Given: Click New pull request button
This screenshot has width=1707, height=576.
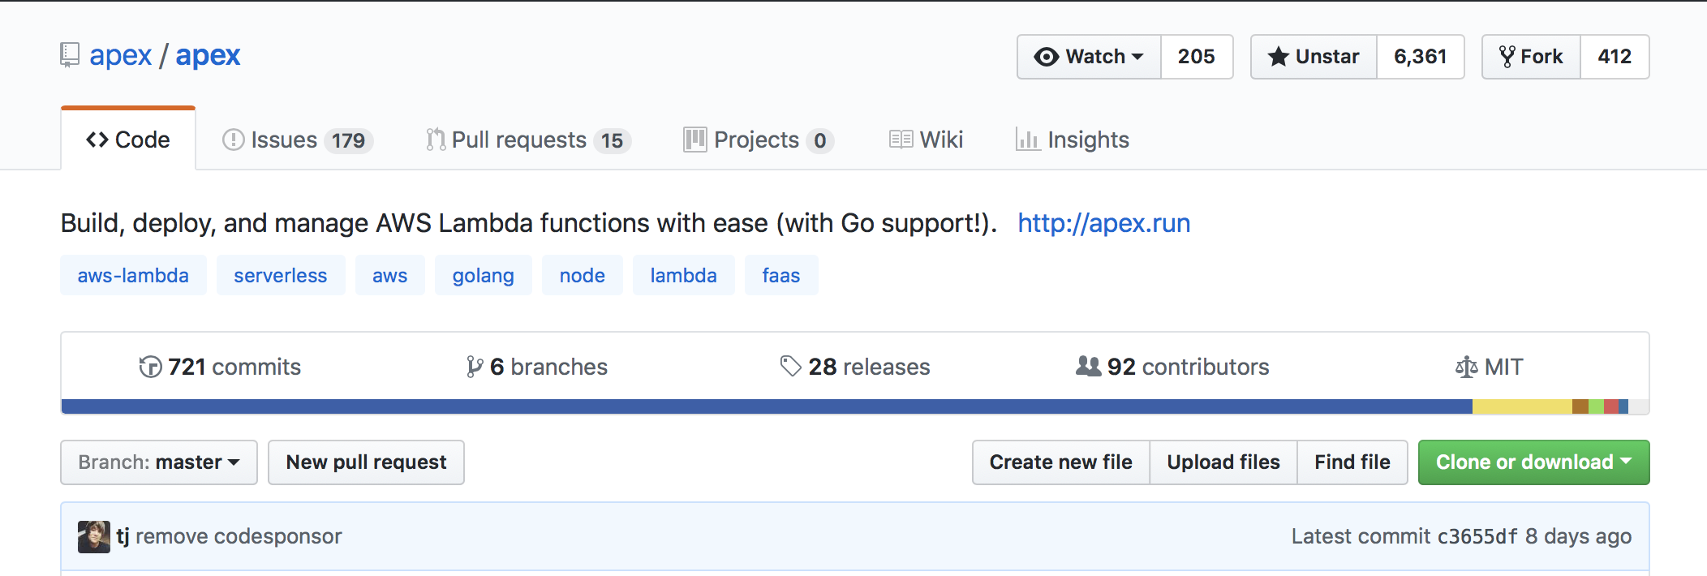Looking at the screenshot, I should 366,462.
